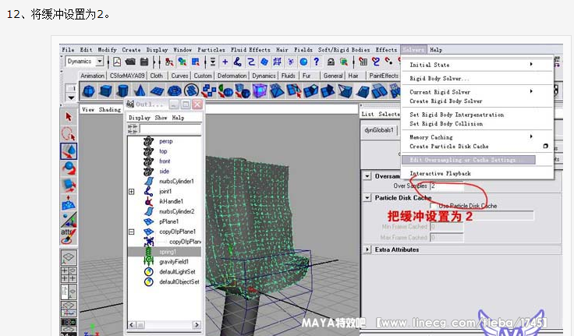Open the shelf menu down arrow
Image resolution: width=574 pixels, height=336 pixels.
click(x=71, y=97)
